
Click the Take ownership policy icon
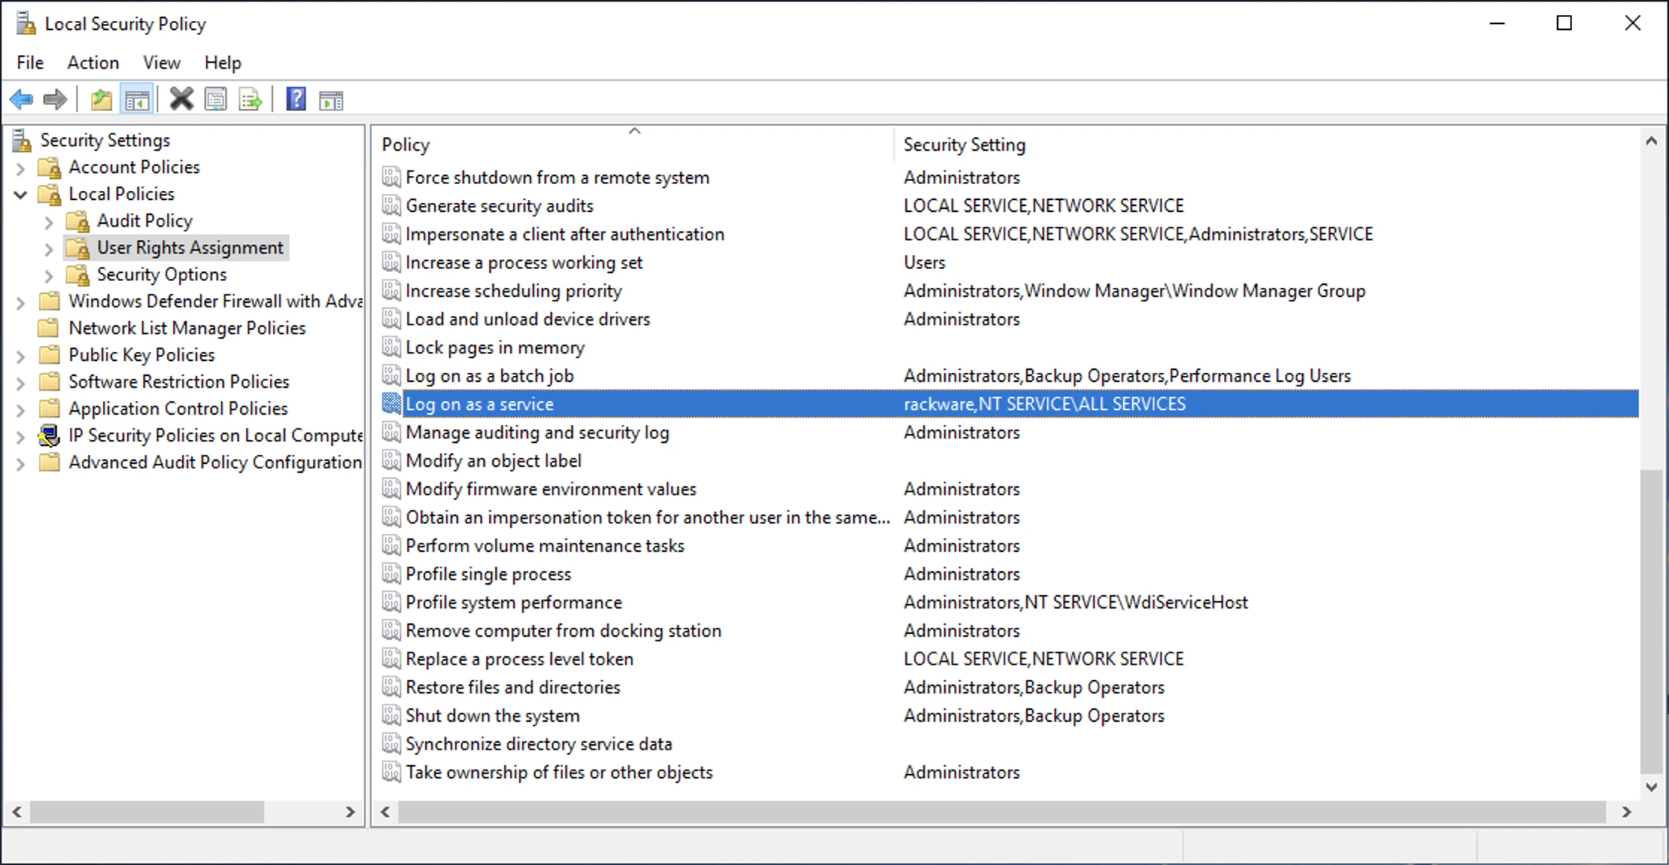point(392,773)
